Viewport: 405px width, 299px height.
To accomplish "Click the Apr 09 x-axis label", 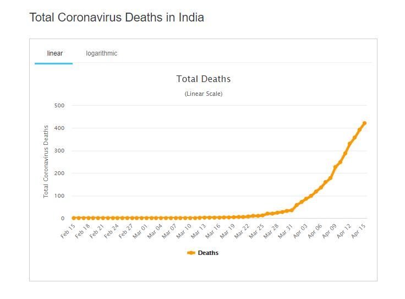I will (329, 231).
